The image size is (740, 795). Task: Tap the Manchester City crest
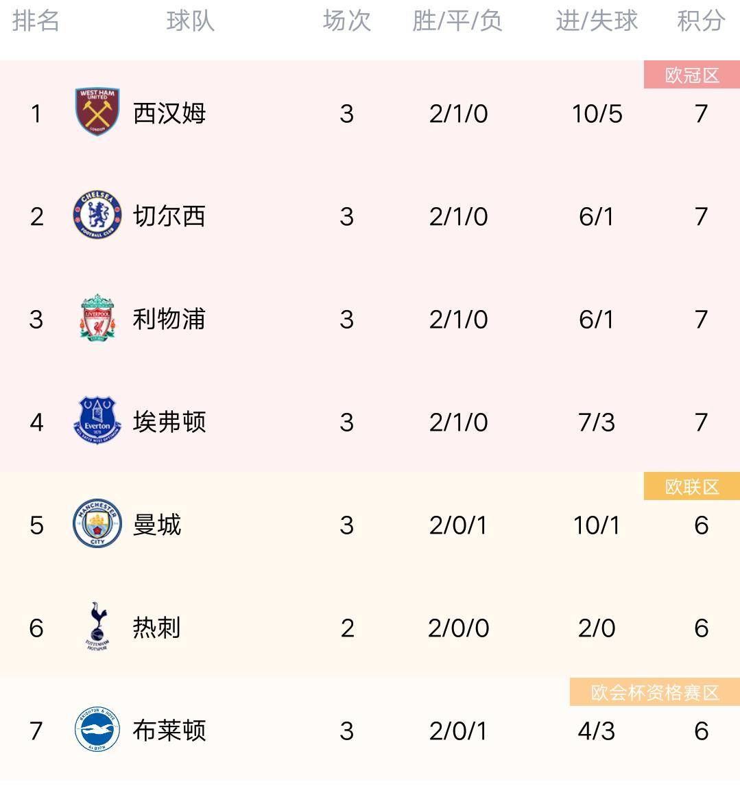[x=97, y=523]
